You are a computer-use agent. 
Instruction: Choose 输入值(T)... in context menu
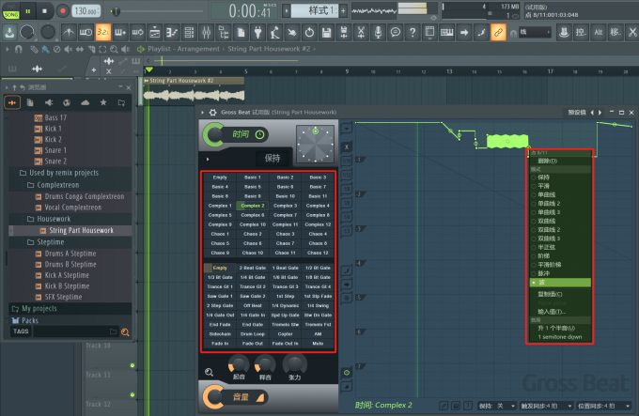coord(560,312)
